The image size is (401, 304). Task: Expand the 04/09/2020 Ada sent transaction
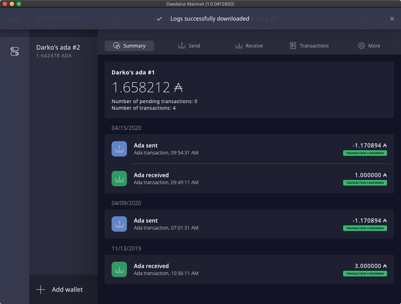249,224
